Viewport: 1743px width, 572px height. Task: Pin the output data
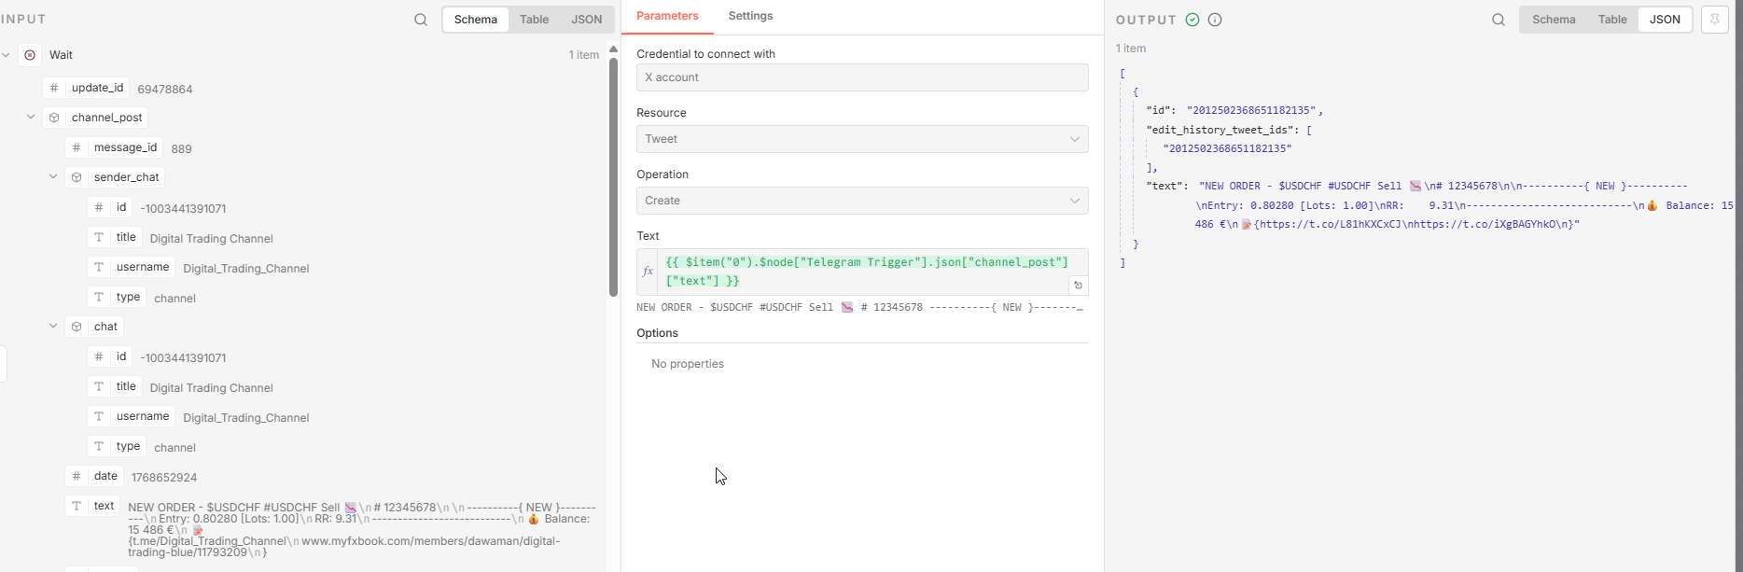[x=1715, y=20]
